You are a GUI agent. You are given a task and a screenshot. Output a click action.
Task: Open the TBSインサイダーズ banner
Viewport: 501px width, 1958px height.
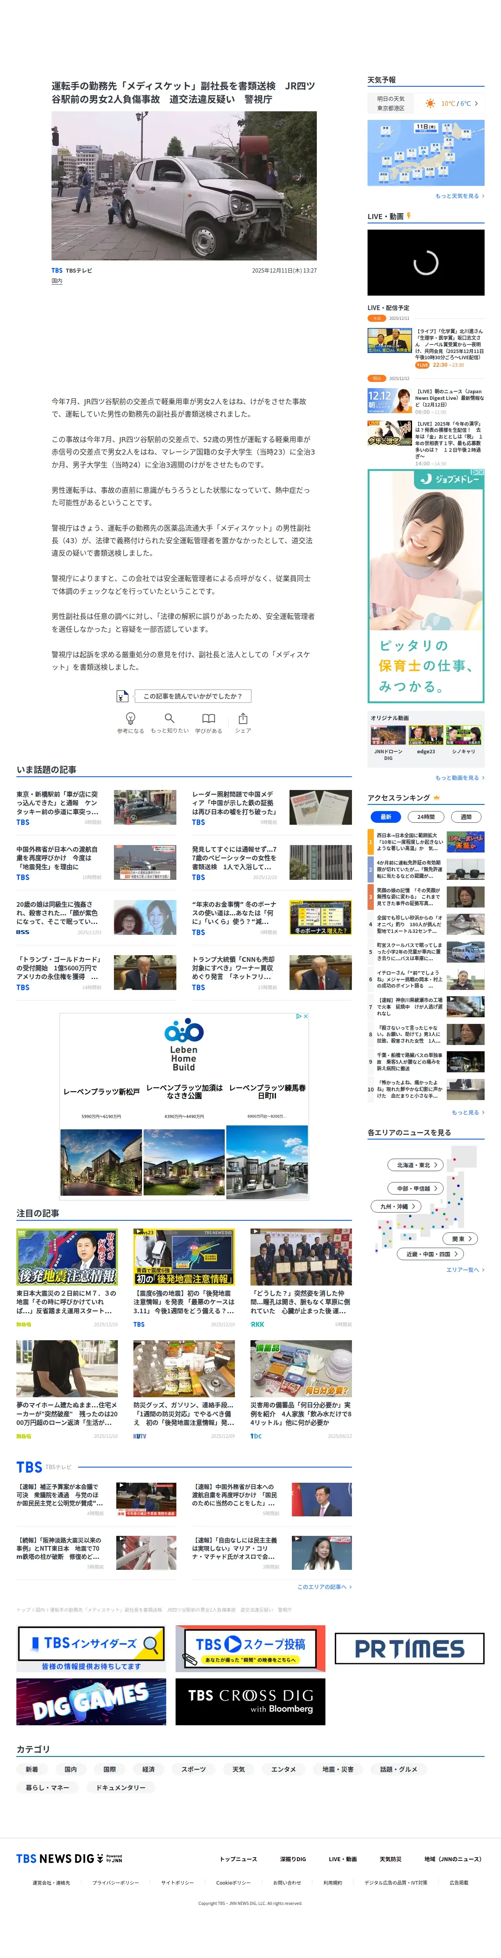click(x=91, y=1649)
